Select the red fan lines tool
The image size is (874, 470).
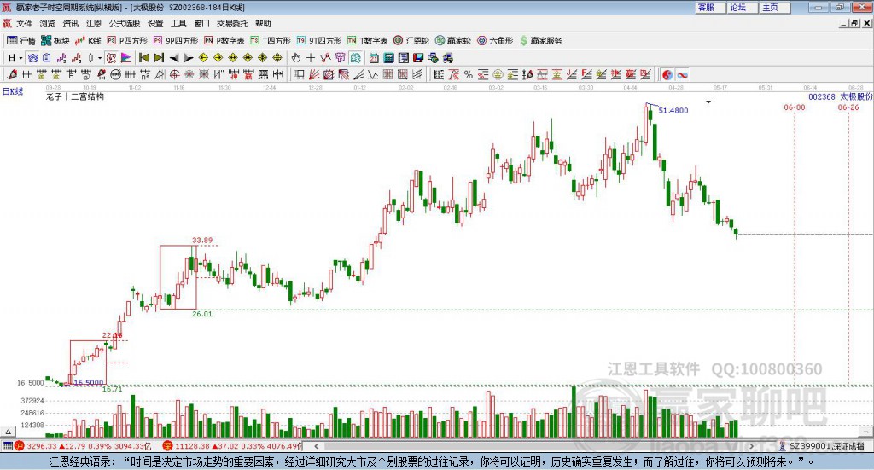pyautogui.click(x=314, y=74)
